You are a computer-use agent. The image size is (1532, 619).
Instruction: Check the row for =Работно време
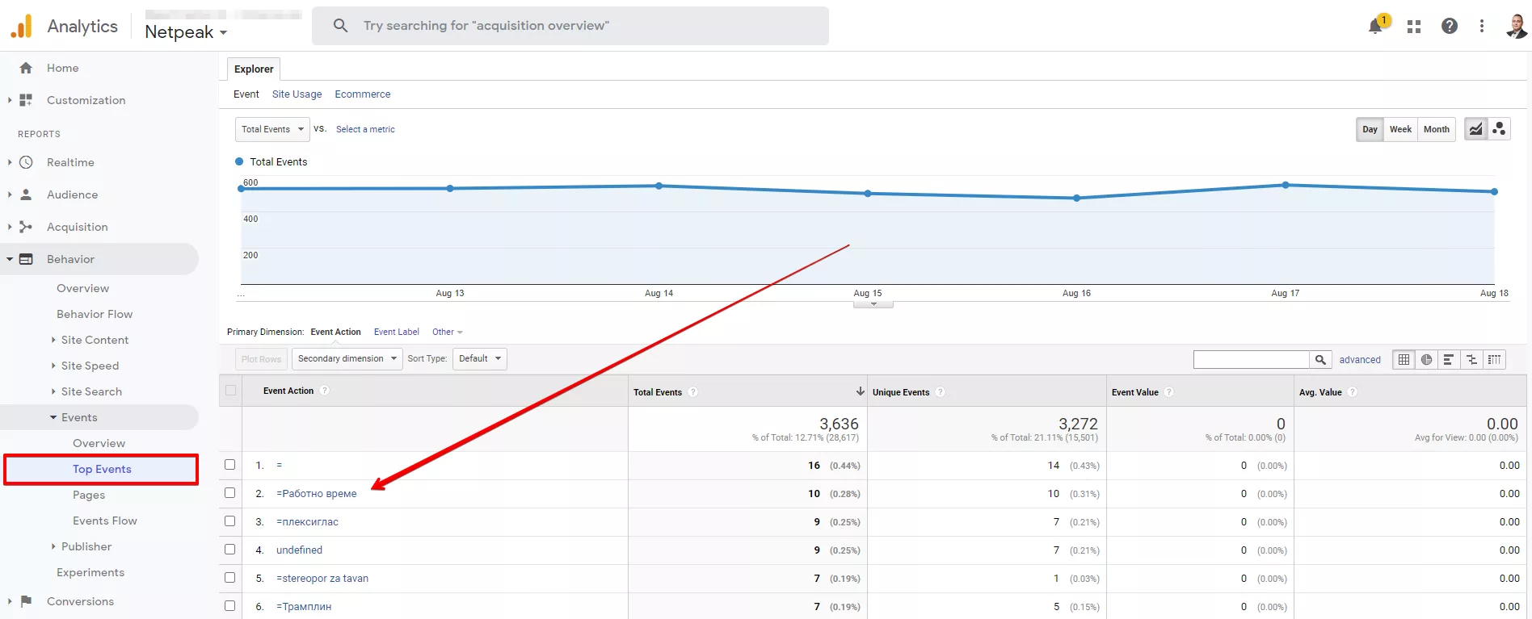point(230,493)
